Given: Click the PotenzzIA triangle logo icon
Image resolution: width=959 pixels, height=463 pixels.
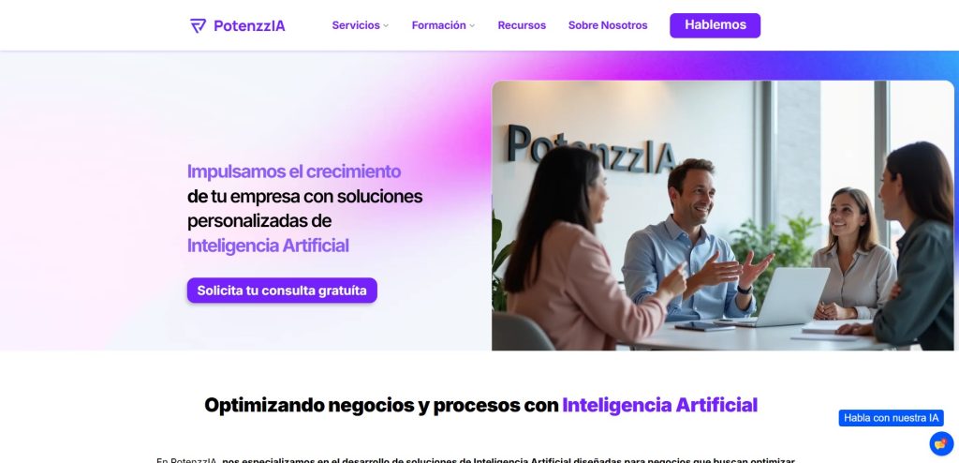Looking at the screenshot, I should pos(199,25).
